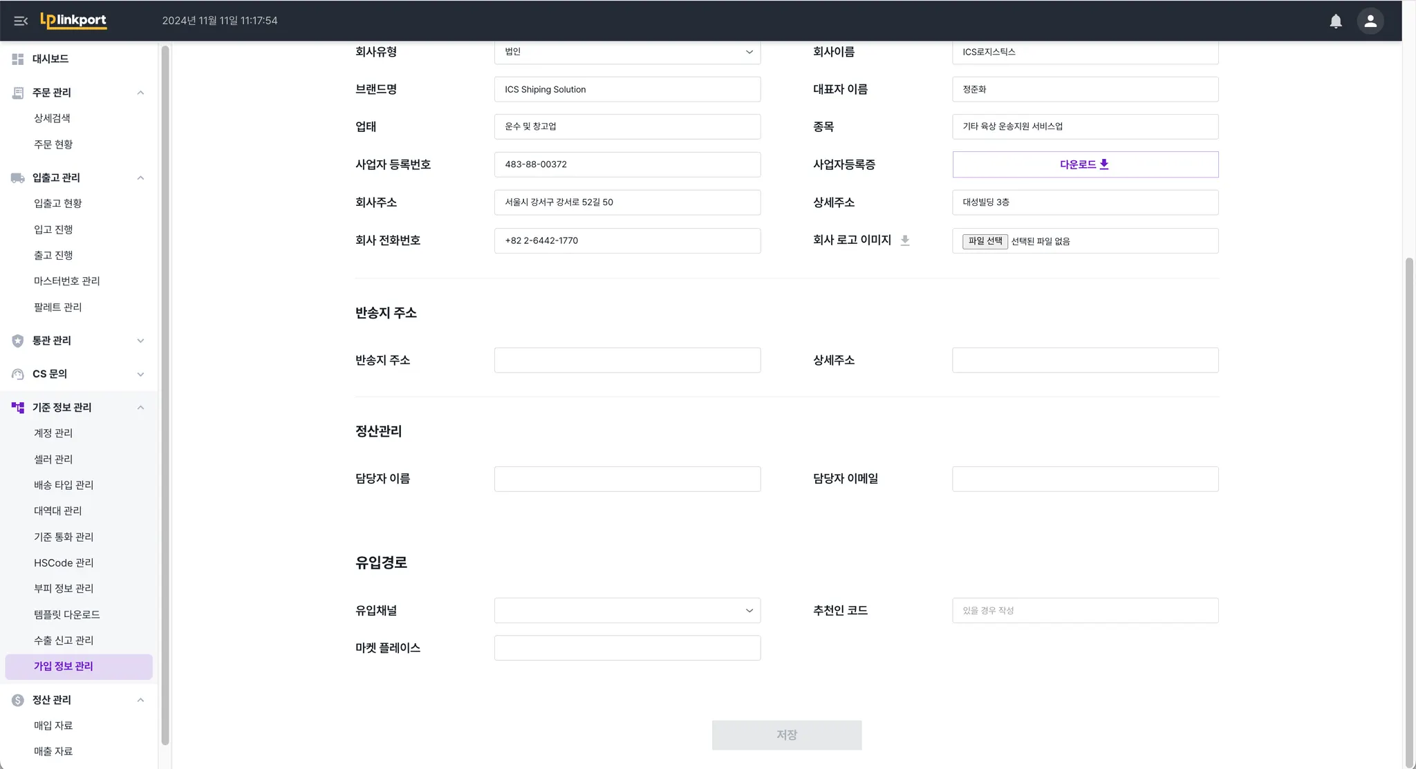Image resolution: width=1416 pixels, height=769 pixels.
Task: Expand the 통관 관리 menu section
Action: [140, 341]
